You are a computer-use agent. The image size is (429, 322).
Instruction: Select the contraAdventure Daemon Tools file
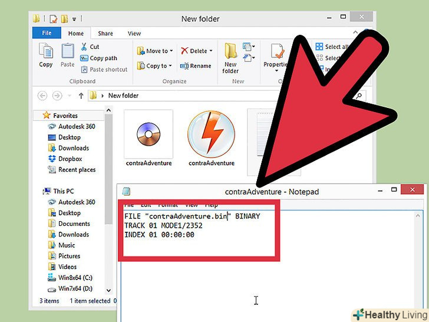click(211, 138)
